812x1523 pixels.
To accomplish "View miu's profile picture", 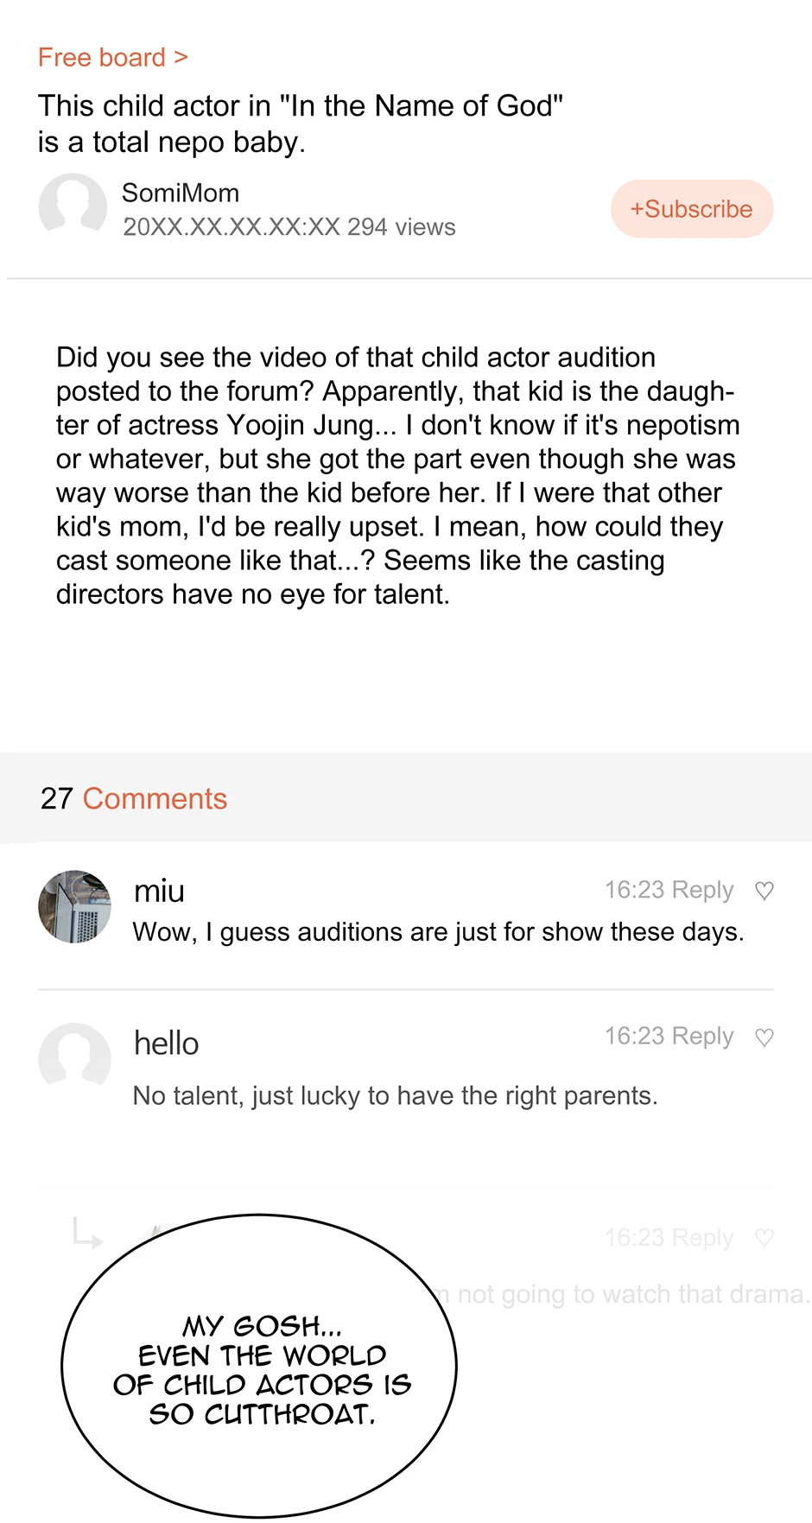I will point(75,906).
